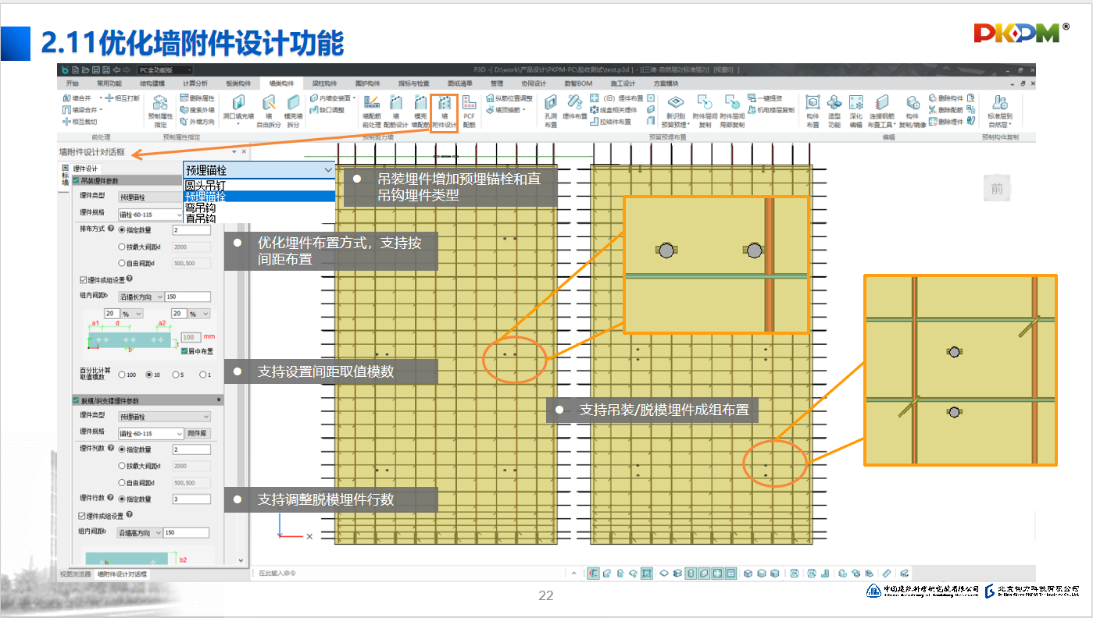Screen dimensions: 1093x618
Task: Open the 沿墙高方向 dropdown
Action: pyautogui.click(x=141, y=532)
